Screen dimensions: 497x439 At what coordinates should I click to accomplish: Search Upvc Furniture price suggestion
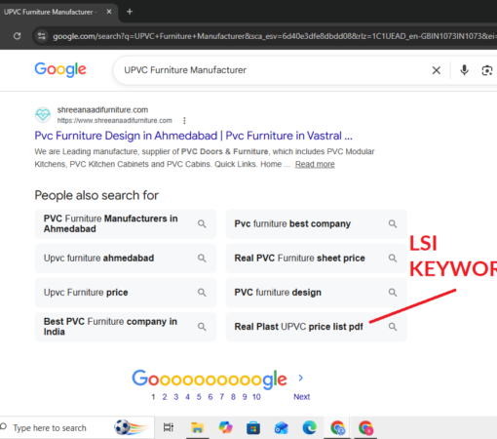(126, 293)
